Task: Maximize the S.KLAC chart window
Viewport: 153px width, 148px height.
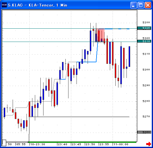Action: (141, 5)
